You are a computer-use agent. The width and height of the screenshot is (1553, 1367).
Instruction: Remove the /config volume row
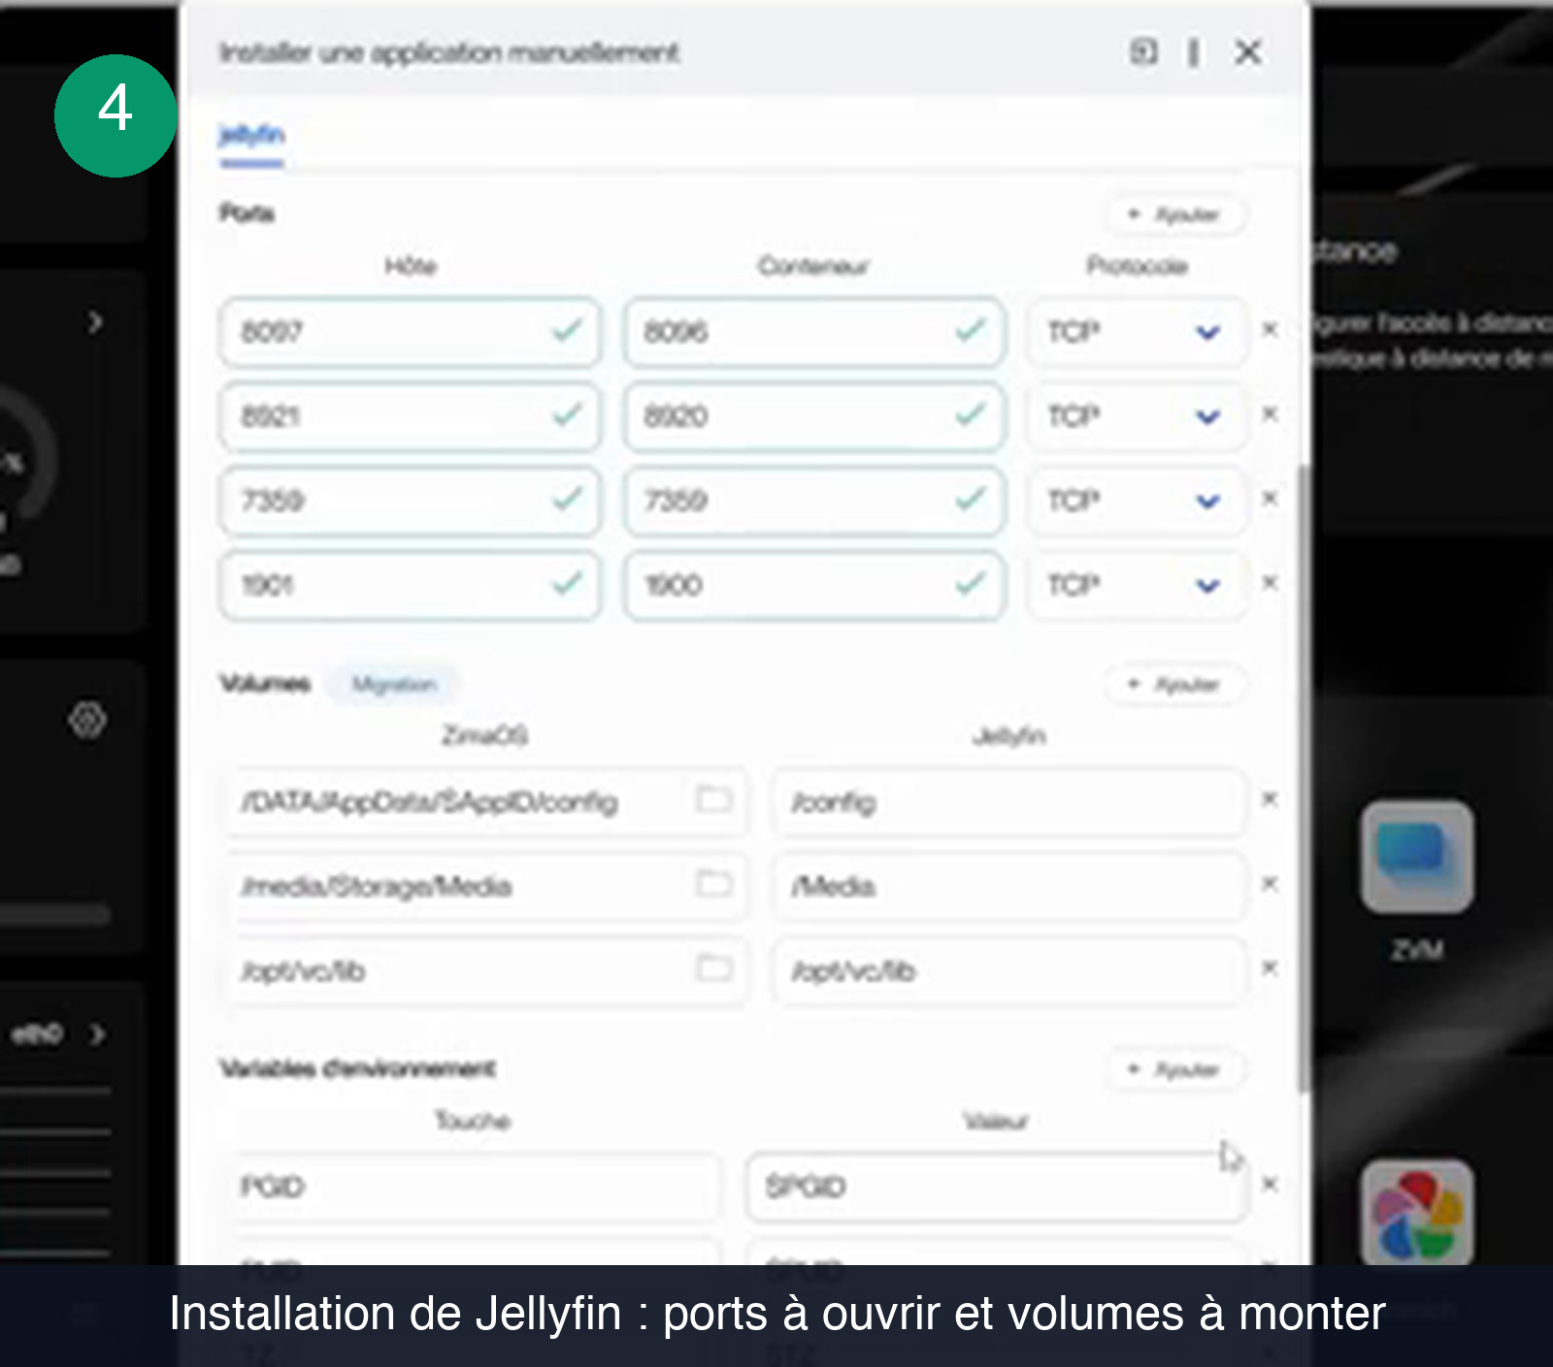(1270, 799)
